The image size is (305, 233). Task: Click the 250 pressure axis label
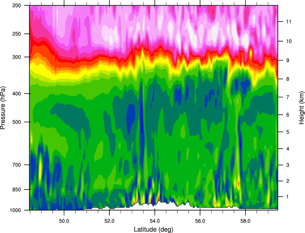tap(17, 34)
